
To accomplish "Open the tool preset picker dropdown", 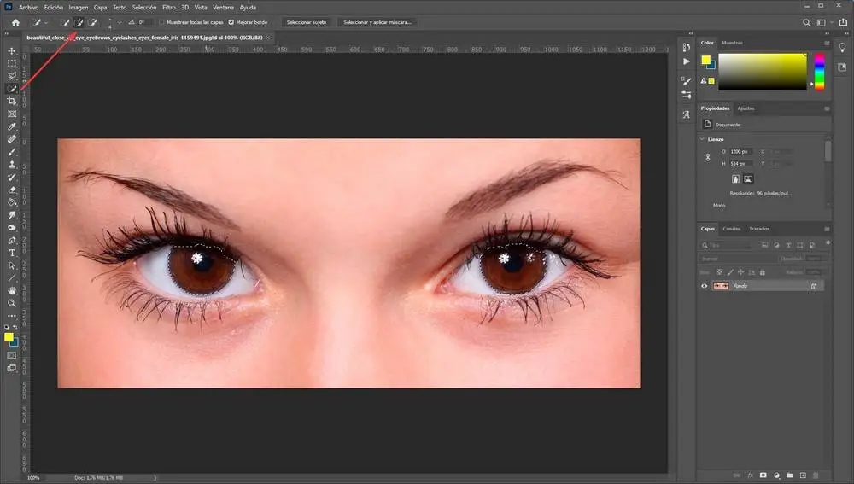I will pos(46,22).
